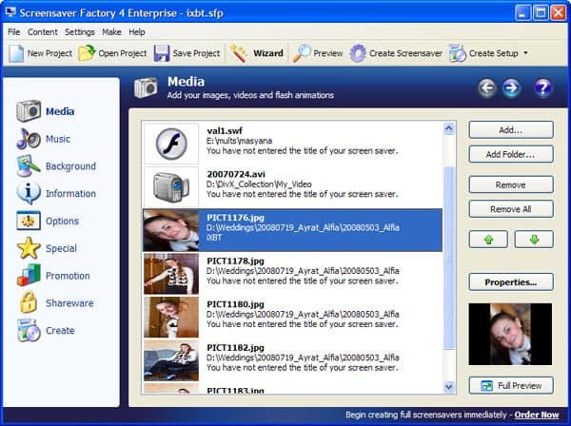The height and width of the screenshot is (426, 571).
Task: Open the Make menu
Action: pos(111,32)
